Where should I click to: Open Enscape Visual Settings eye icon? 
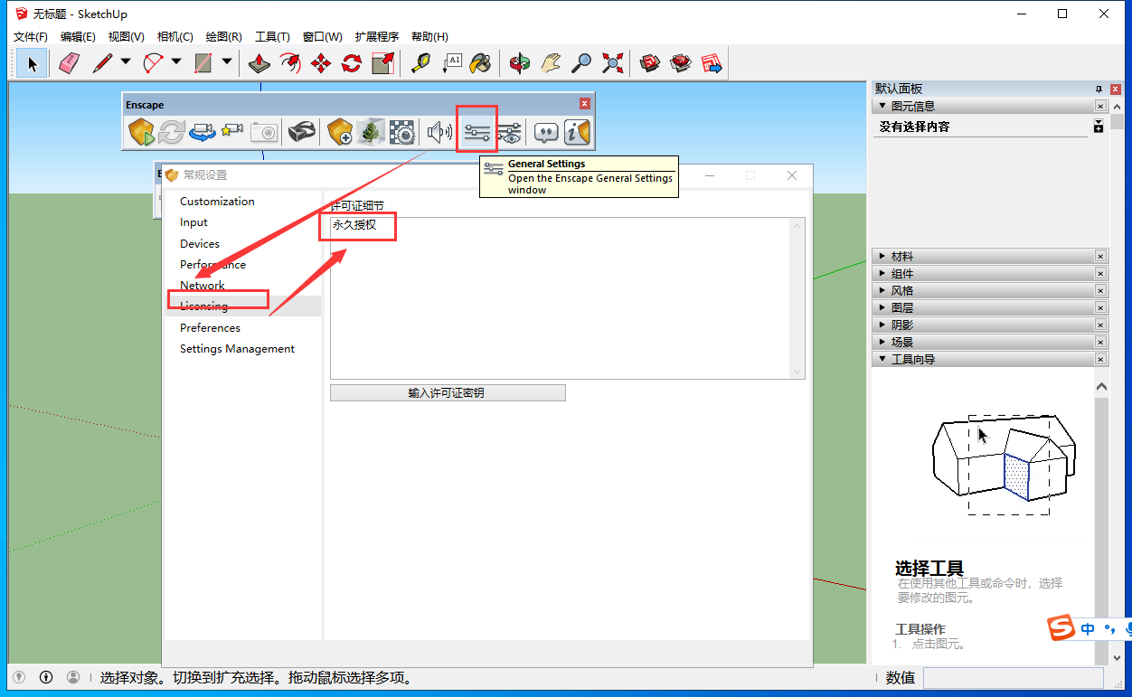pos(509,133)
